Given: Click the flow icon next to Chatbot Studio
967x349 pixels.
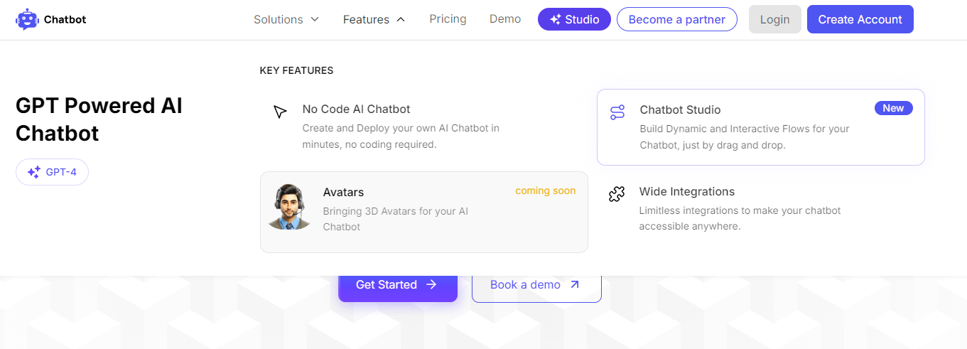Looking at the screenshot, I should (617, 112).
